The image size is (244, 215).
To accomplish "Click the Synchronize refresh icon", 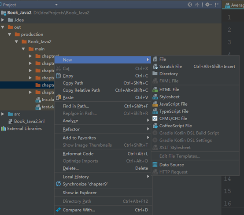I will click(58, 184).
